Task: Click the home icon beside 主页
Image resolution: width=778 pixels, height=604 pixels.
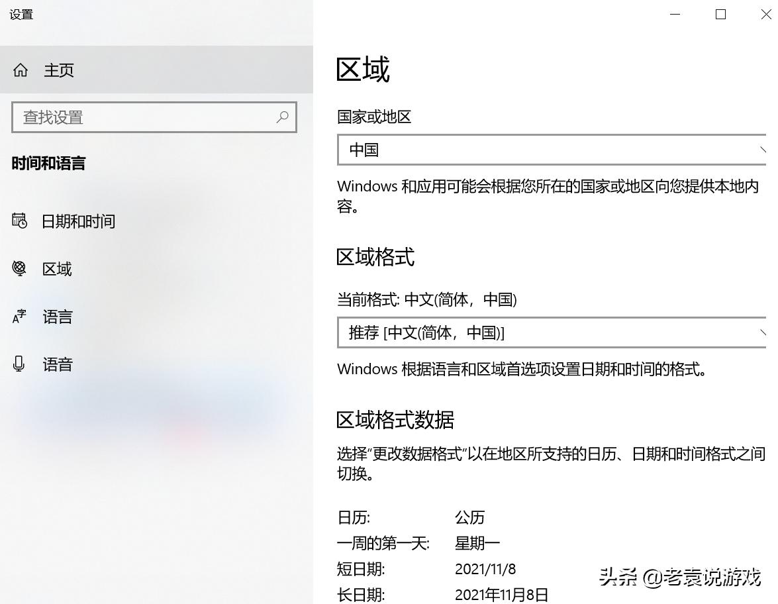Action: pos(20,70)
